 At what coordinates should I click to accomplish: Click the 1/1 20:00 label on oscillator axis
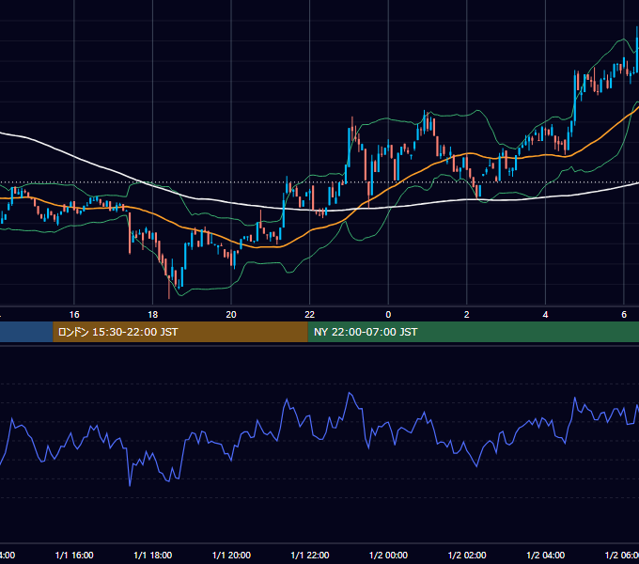[231, 555]
